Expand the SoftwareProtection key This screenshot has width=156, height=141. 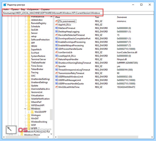pyautogui.click(x=25, y=40)
